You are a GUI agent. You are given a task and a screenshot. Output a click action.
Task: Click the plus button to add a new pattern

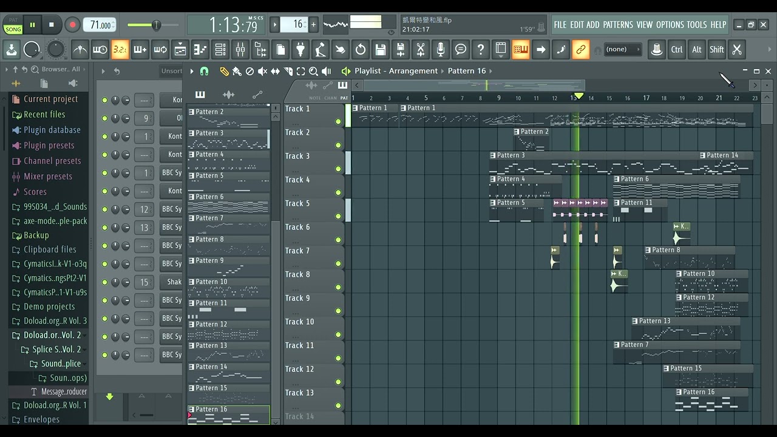[313, 24]
